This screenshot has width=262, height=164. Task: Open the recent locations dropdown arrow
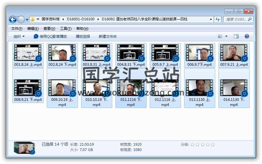click(27, 20)
